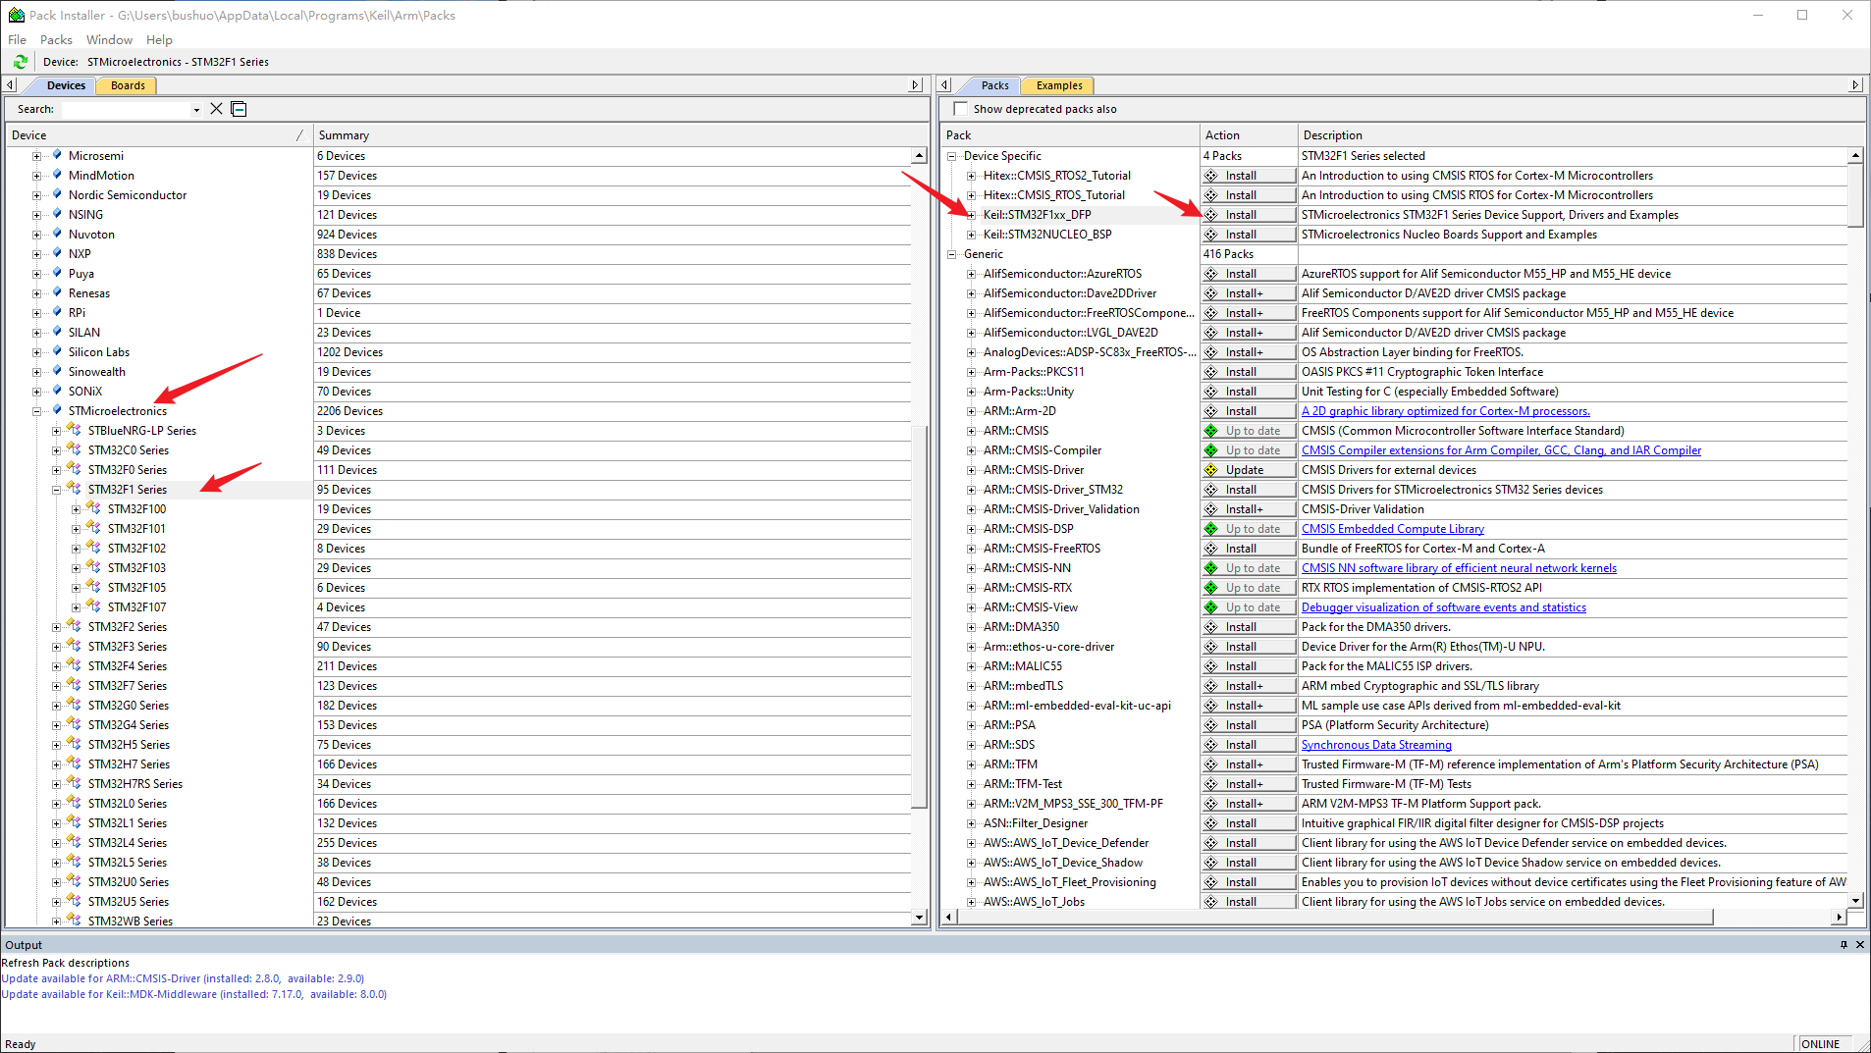Open the 2D graphic library link
The width and height of the screenshot is (1871, 1053).
click(x=1445, y=411)
